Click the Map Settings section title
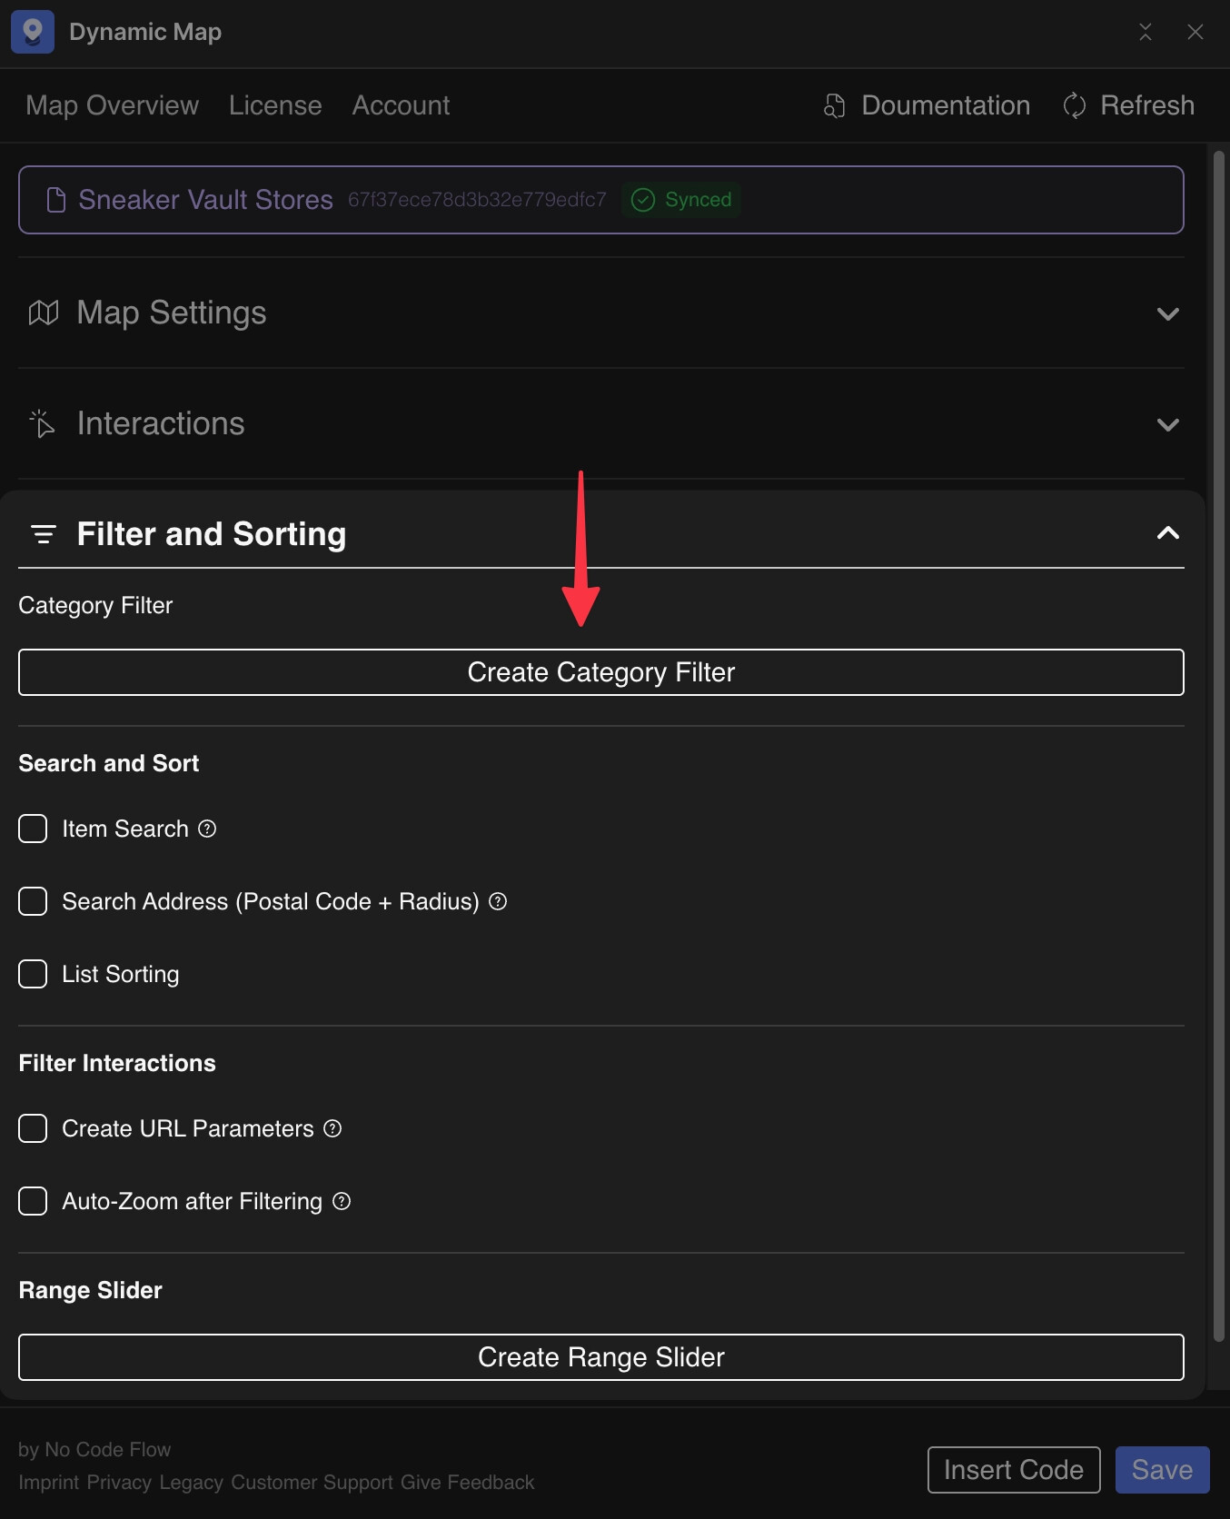This screenshot has height=1519, width=1230. [x=172, y=313]
